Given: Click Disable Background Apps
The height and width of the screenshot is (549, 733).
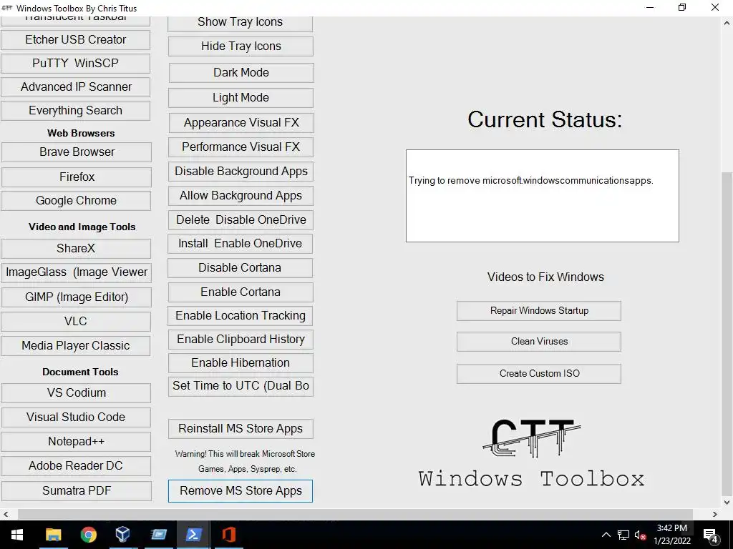Looking at the screenshot, I should 241,172.
